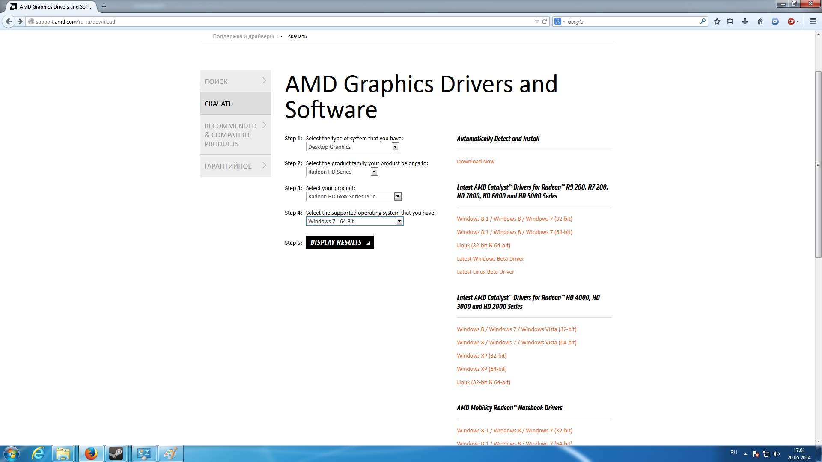
Task: Expand the Radeon HD 6xxx Series PCIe dropdown
Action: (x=354, y=197)
